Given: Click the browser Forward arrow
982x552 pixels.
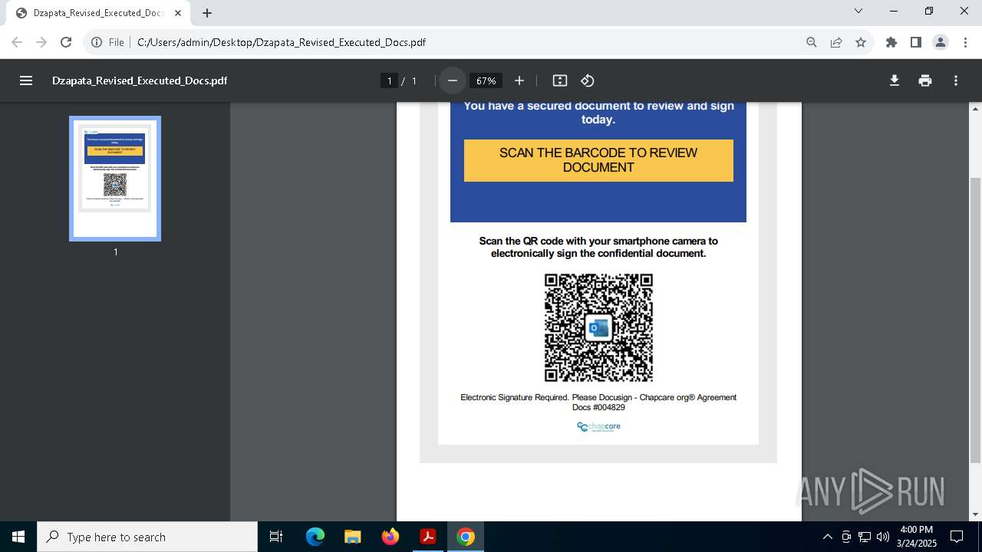Looking at the screenshot, I should (x=41, y=42).
